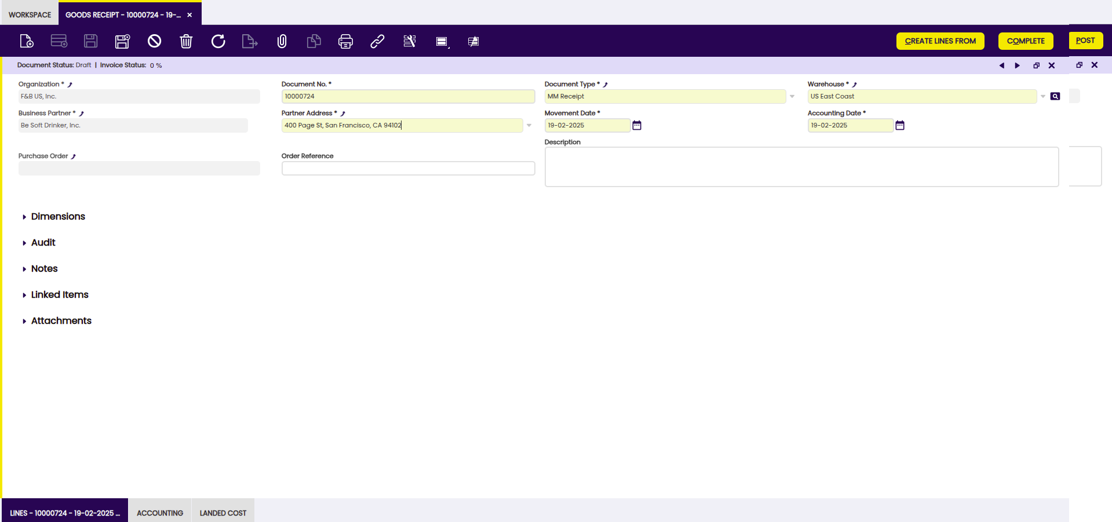Click the Business Partner field
The width and height of the screenshot is (1112, 522).
pyautogui.click(x=133, y=125)
